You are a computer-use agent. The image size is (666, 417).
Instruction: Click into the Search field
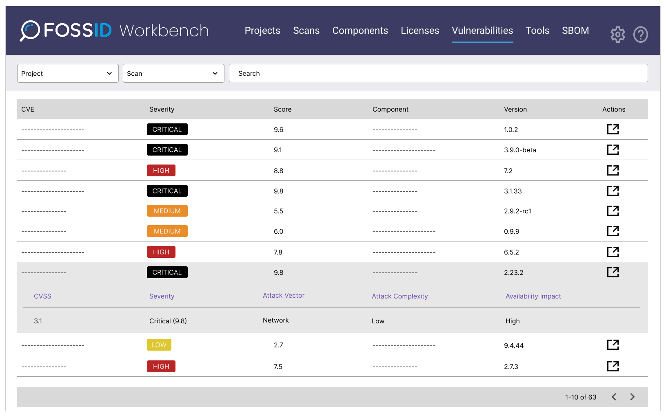(x=438, y=73)
